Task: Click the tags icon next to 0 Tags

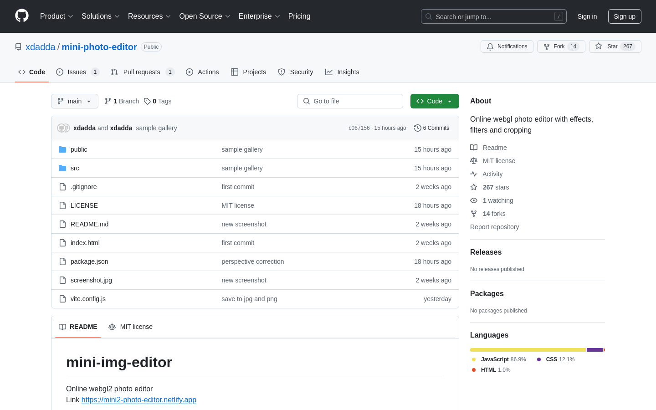Action: click(147, 101)
